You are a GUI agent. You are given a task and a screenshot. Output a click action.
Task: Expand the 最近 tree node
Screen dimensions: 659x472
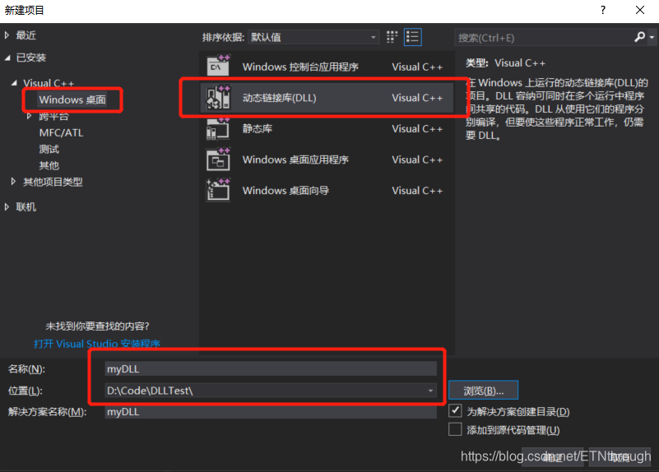(x=7, y=35)
